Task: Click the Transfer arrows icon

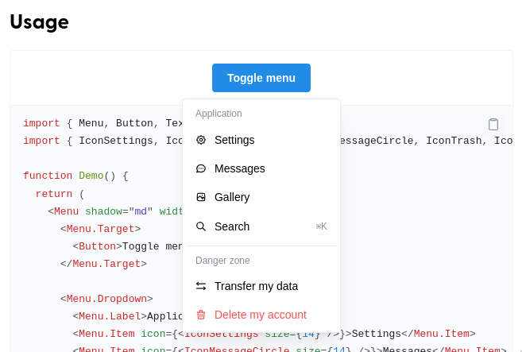Action: [x=201, y=286]
